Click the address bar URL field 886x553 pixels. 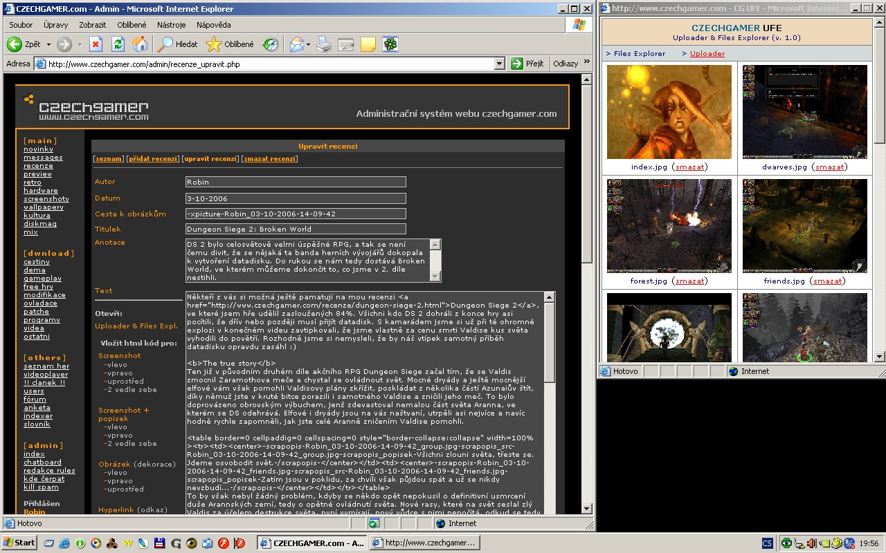(270, 64)
